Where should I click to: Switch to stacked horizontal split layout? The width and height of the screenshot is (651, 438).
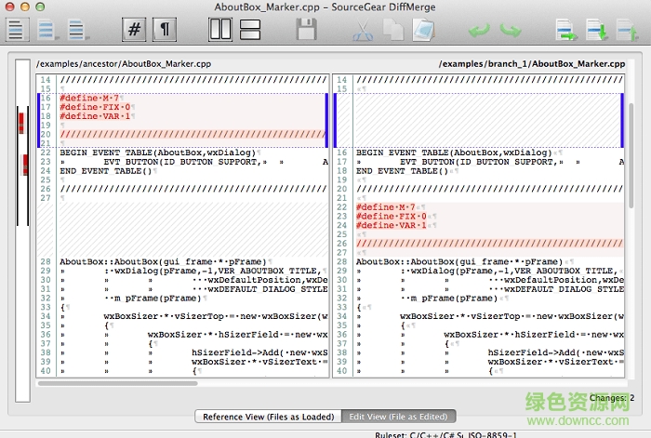pos(250,30)
